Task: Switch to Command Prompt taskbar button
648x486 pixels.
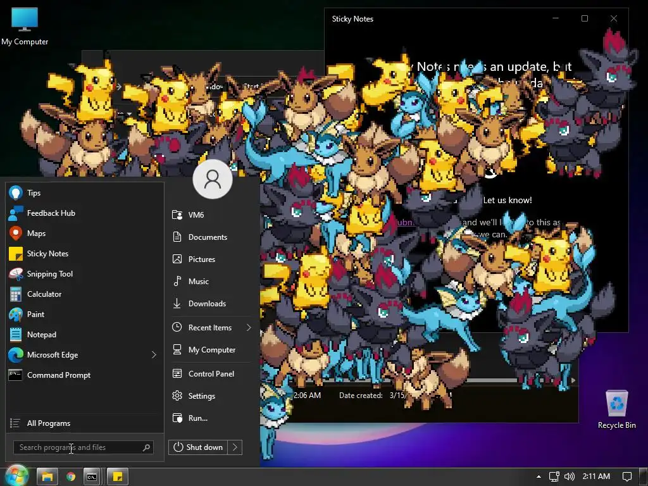Action: coord(92,477)
